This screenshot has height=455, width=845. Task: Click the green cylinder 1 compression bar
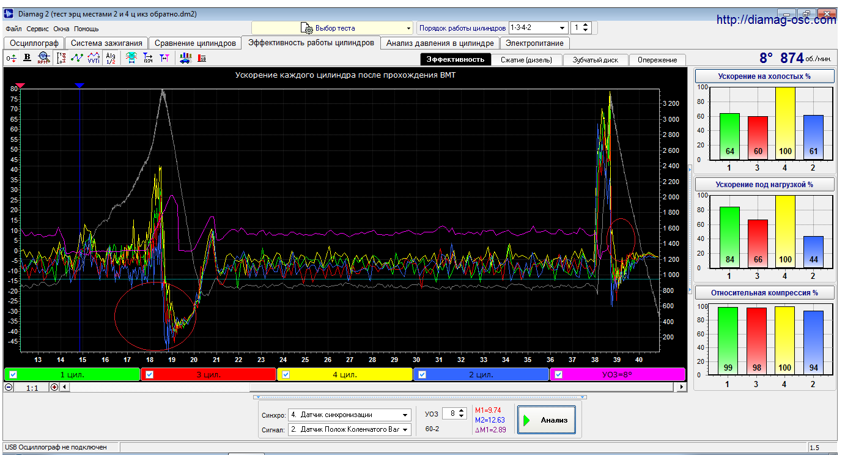(x=728, y=341)
